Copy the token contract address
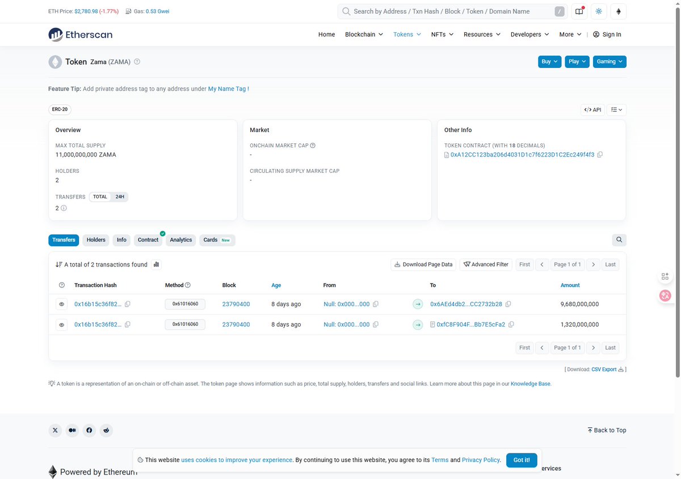The width and height of the screenshot is (681, 479). pyautogui.click(x=600, y=155)
